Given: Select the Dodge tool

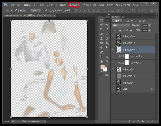Looking at the screenshot, I should point(107,47).
